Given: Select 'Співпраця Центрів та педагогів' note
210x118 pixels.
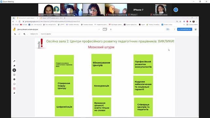Looking at the screenshot, I should 143,107.
